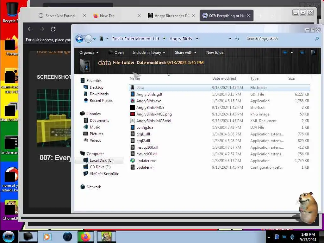Viewport: 324px width, 243px height.
Task: Click the refresh icon in address bar
Action: [x=237, y=39]
